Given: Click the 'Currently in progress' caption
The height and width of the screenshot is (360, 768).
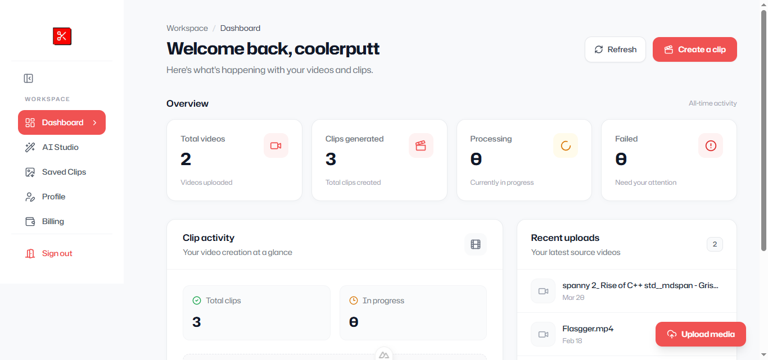Looking at the screenshot, I should click(502, 183).
